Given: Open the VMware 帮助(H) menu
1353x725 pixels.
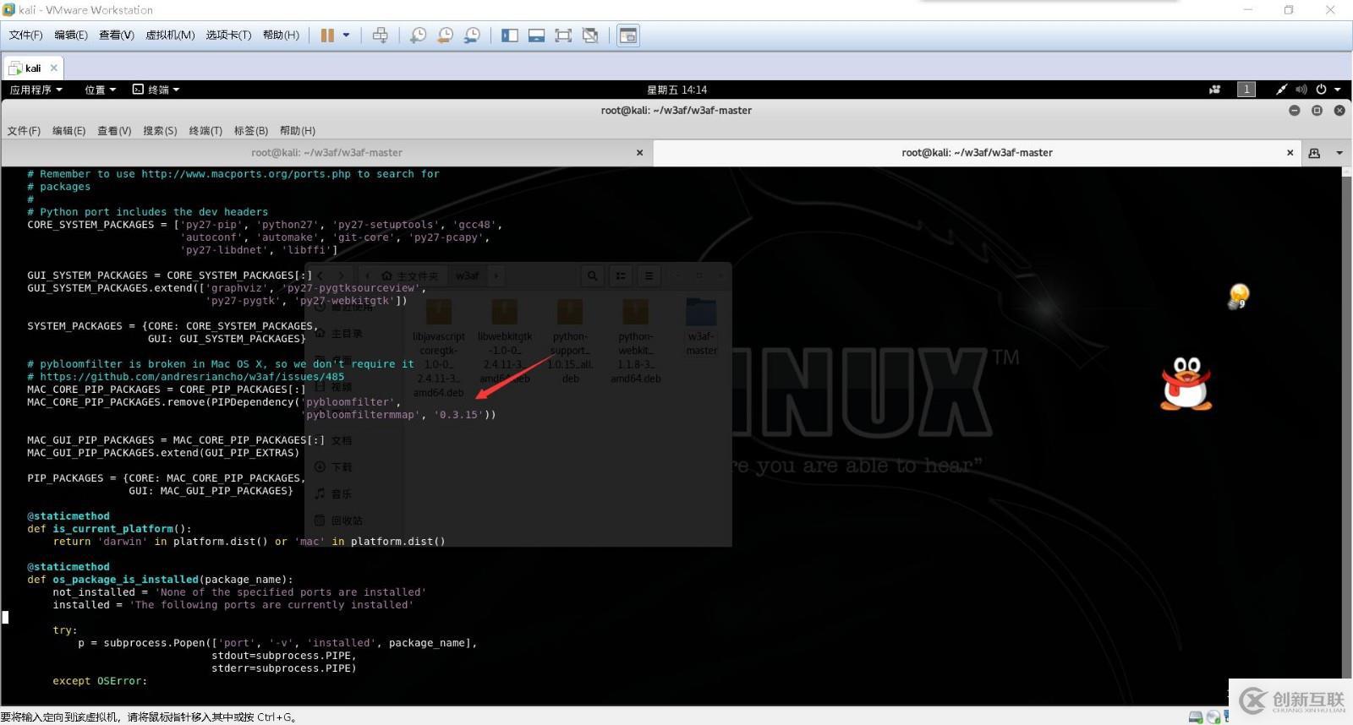Looking at the screenshot, I should click(281, 35).
